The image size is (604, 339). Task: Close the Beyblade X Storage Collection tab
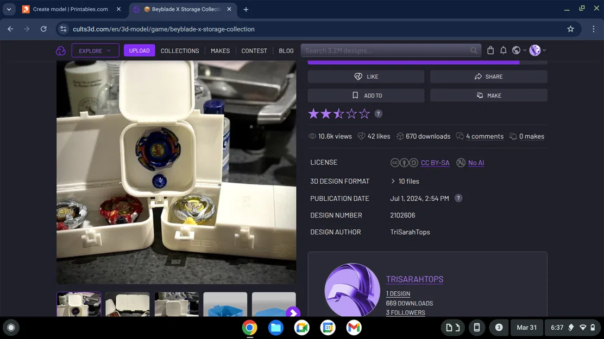click(x=229, y=9)
